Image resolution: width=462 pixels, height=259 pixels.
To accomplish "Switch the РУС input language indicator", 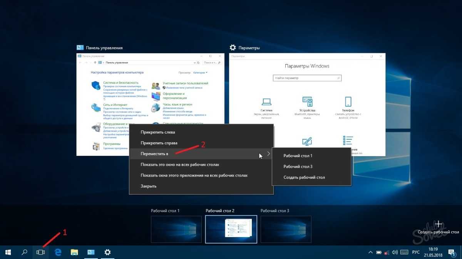I will tap(416, 252).
